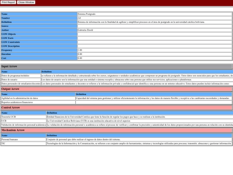Click the 'Input Arrow' section header
Screen dimensions: 233x175
(116, 67)
